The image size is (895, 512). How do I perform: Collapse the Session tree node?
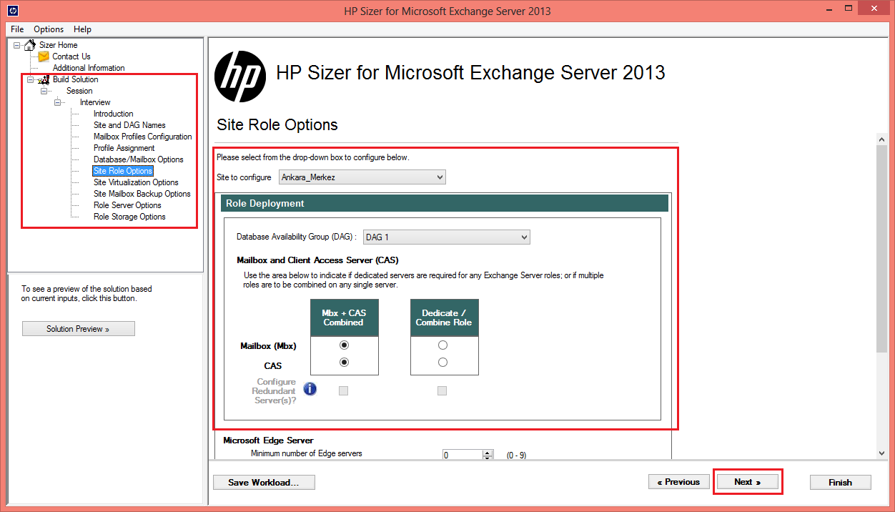[44, 91]
